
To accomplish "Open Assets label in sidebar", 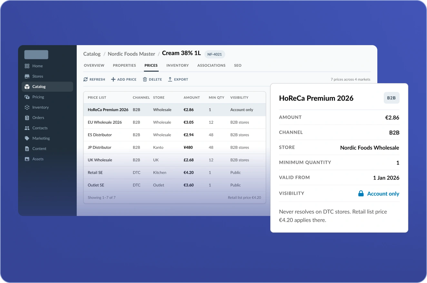I will pos(38,159).
